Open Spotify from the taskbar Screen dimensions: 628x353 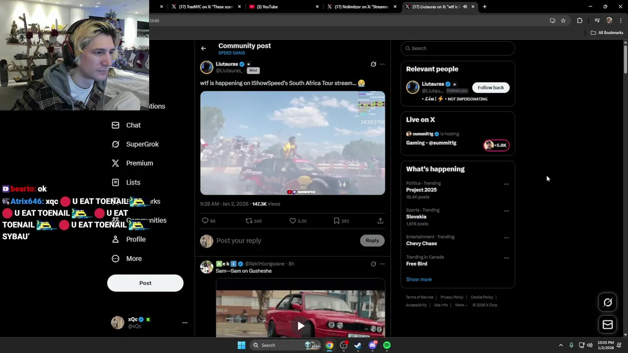tap(387, 345)
